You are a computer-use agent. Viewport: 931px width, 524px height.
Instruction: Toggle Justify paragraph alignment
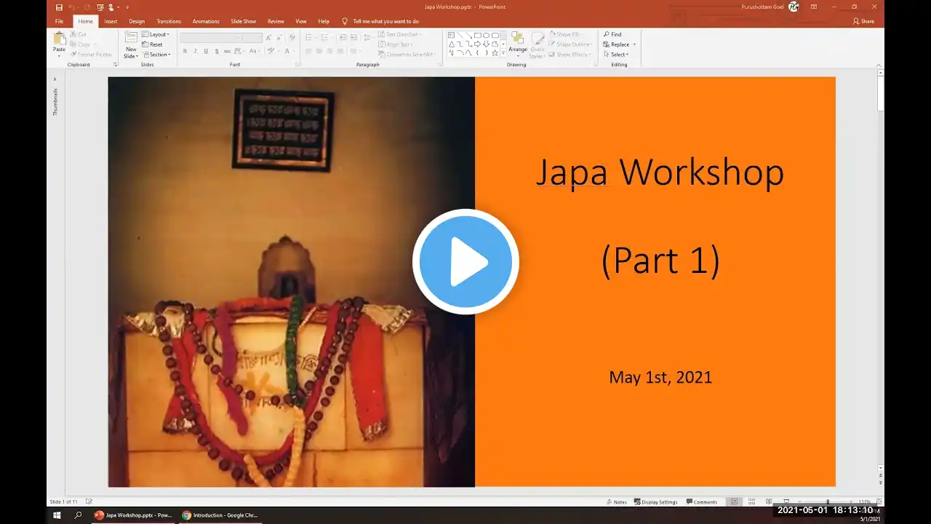tap(340, 51)
